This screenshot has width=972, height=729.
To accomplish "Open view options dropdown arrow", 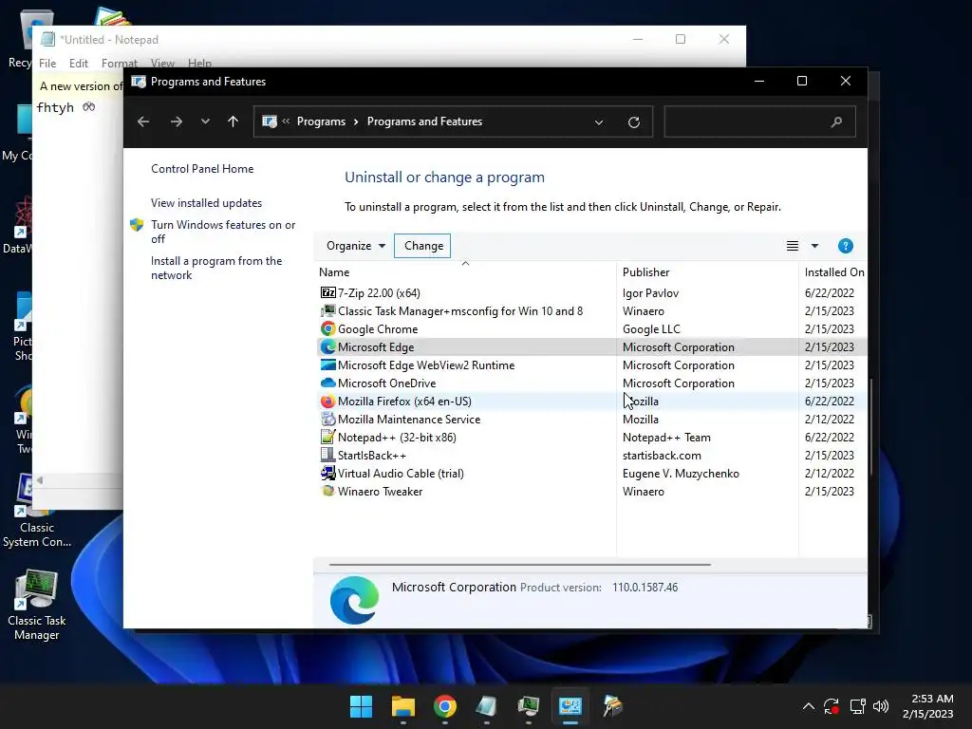I will [814, 246].
